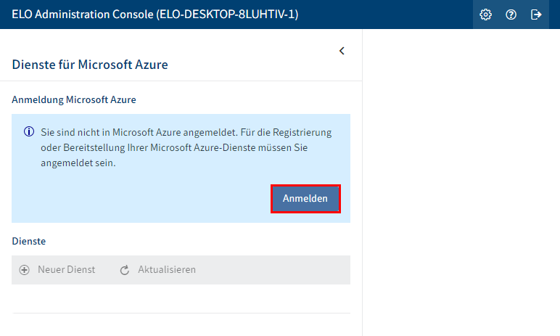Click the notice text about Azure login

(x=186, y=147)
